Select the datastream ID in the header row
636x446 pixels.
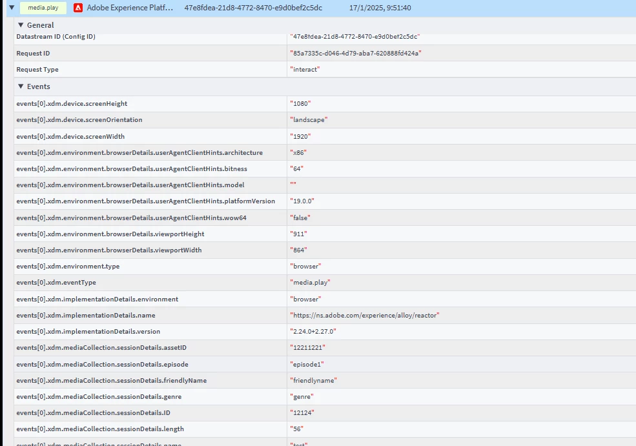point(253,8)
